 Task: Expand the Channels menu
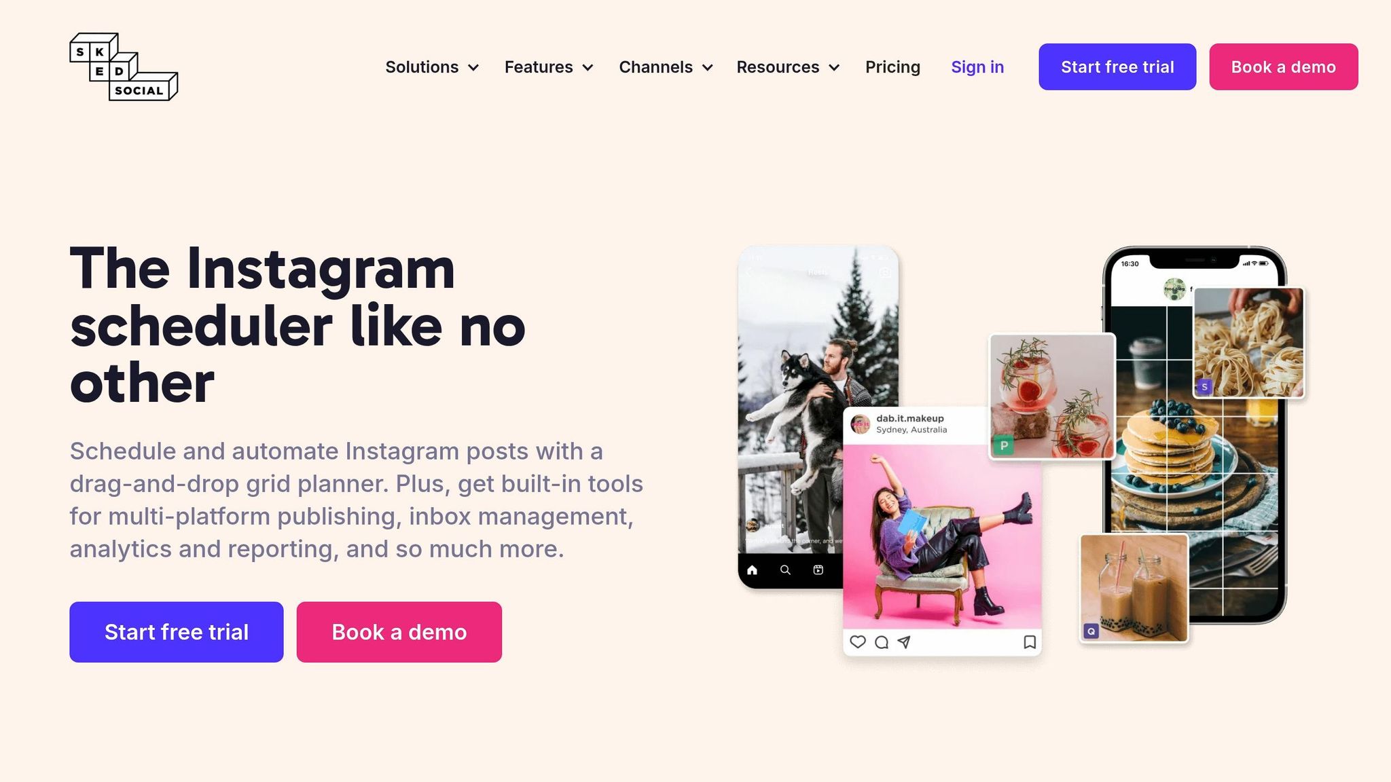pyautogui.click(x=666, y=67)
